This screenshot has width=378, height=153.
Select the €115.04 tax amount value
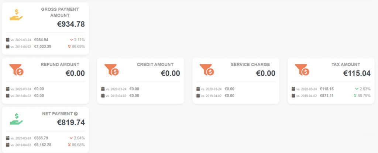(357, 73)
